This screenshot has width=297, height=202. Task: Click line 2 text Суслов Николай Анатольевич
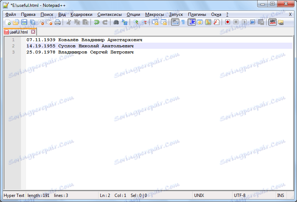(x=96, y=46)
